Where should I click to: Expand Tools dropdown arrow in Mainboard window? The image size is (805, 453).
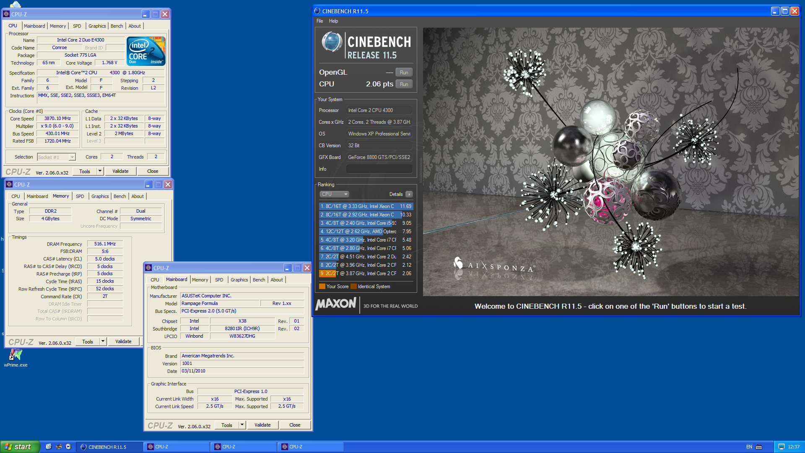coord(242,425)
